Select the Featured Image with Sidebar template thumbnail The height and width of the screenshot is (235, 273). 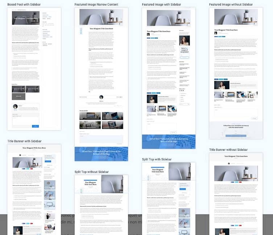click(169, 78)
